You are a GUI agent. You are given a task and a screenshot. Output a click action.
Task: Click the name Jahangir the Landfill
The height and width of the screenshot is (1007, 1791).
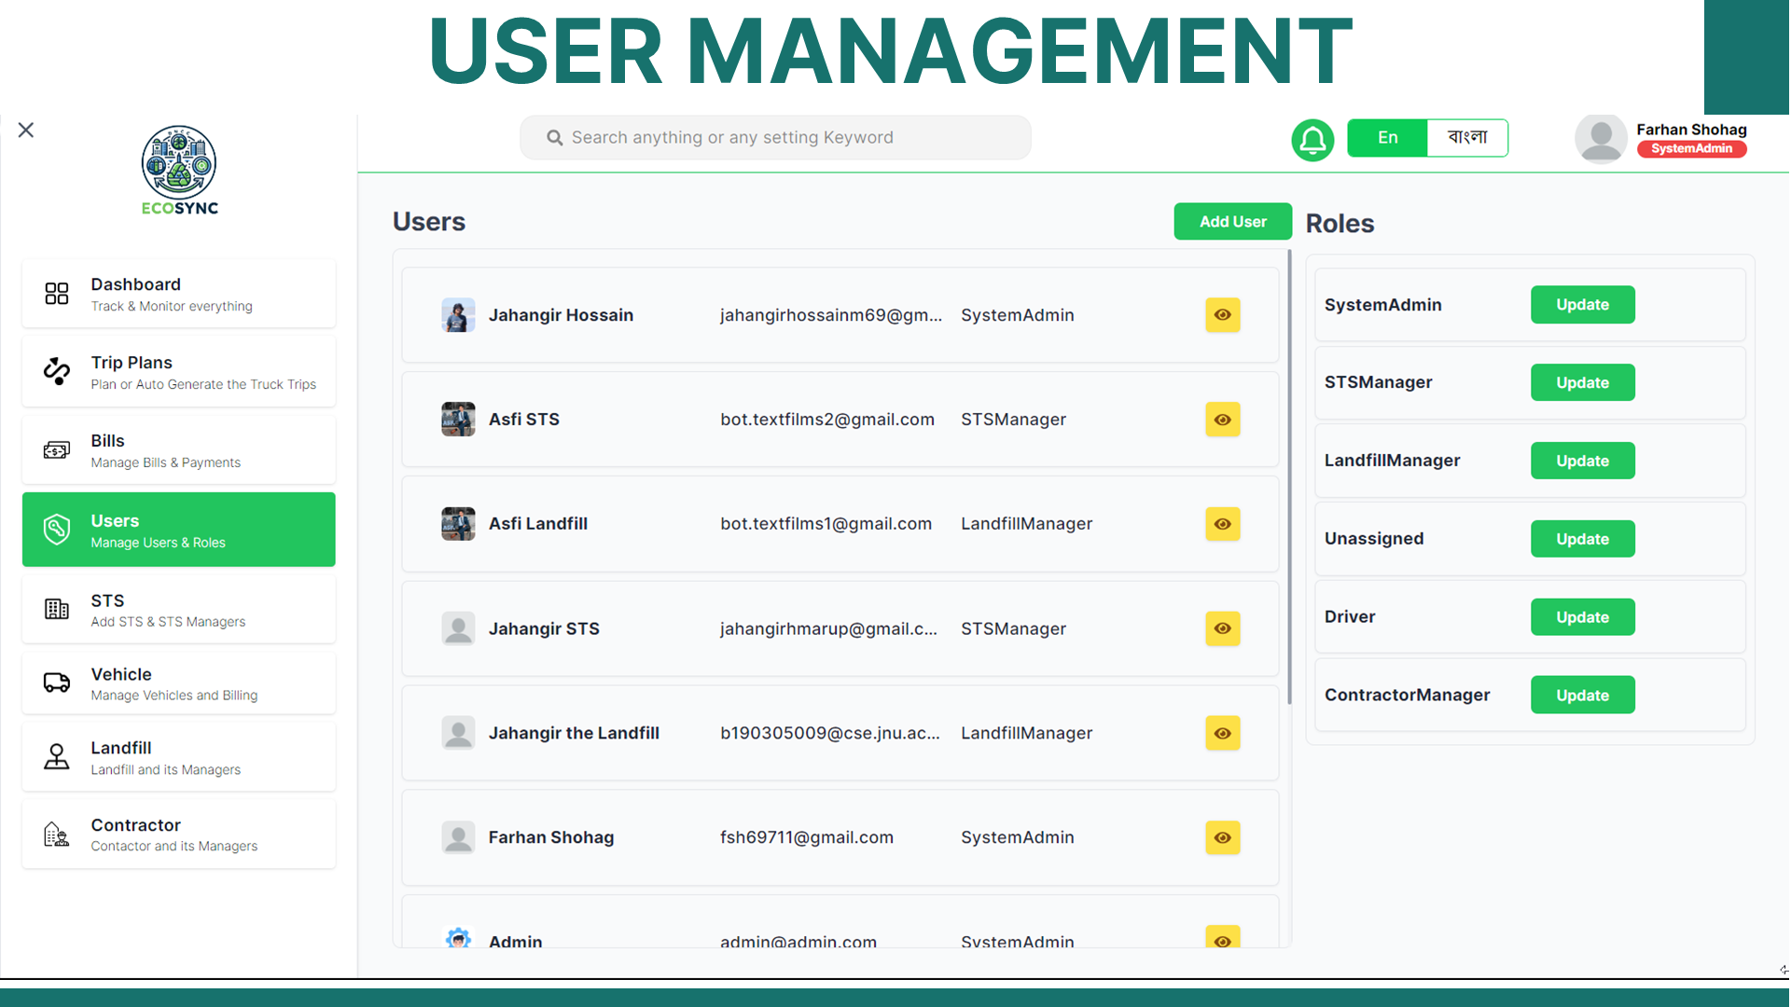click(x=574, y=733)
